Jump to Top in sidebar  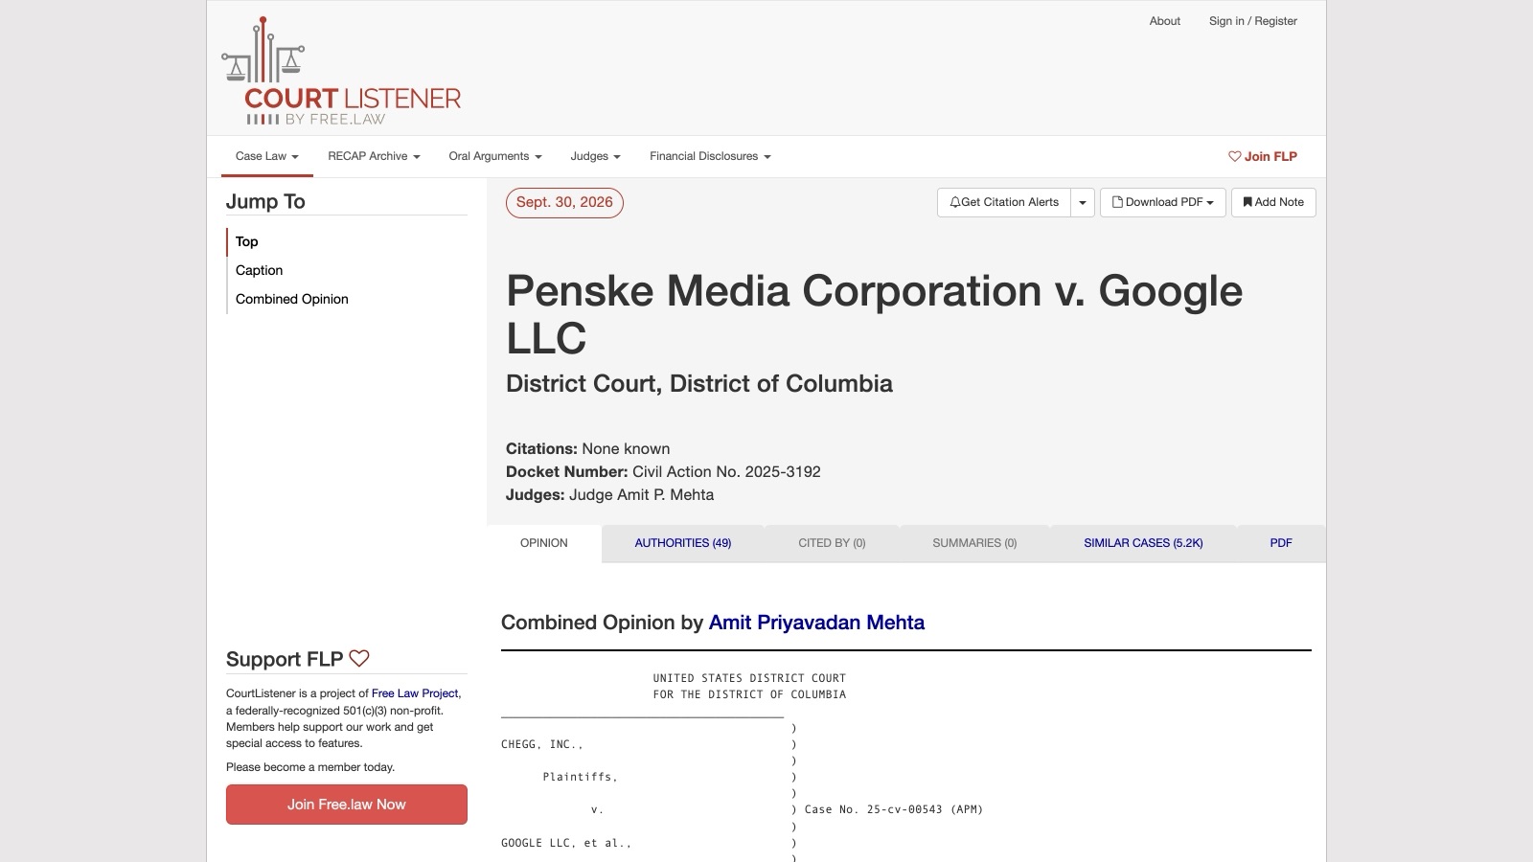(x=247, y=241)
